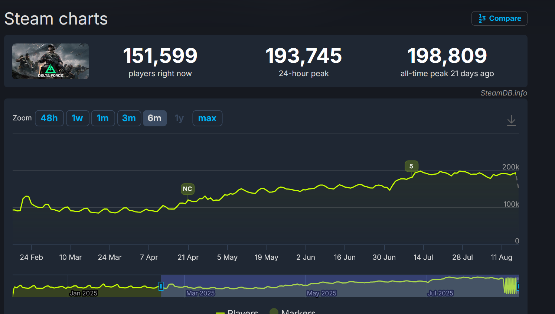This screenshot has width=555, height=314.
Task: Click the 2 Jun axis label
Action: (306, 257)
